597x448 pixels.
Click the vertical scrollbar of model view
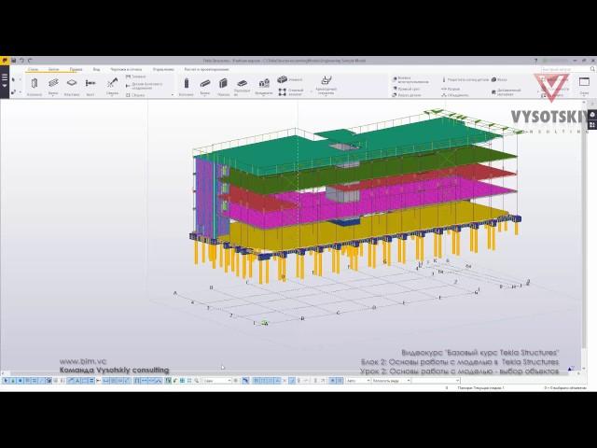(x=585, y=234)
